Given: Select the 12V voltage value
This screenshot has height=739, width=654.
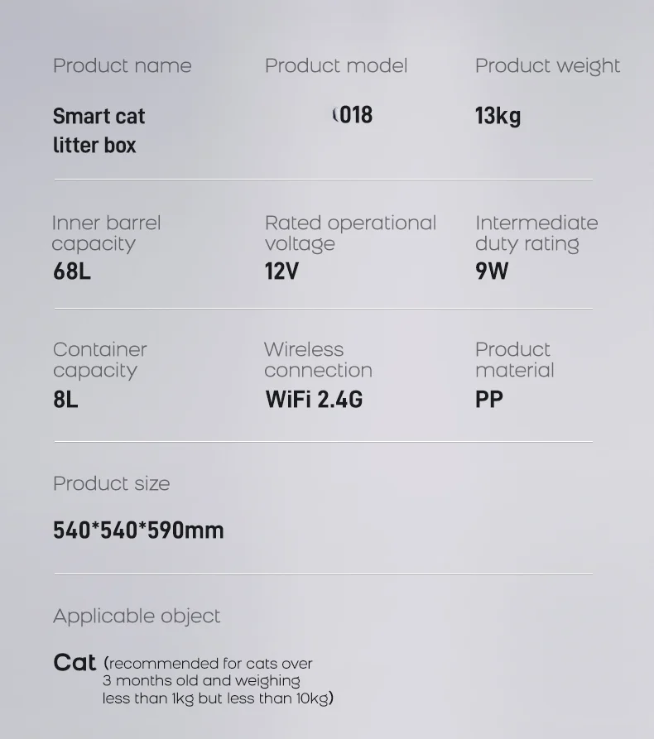Looking at the screenshot, I should tap(281, 271).
